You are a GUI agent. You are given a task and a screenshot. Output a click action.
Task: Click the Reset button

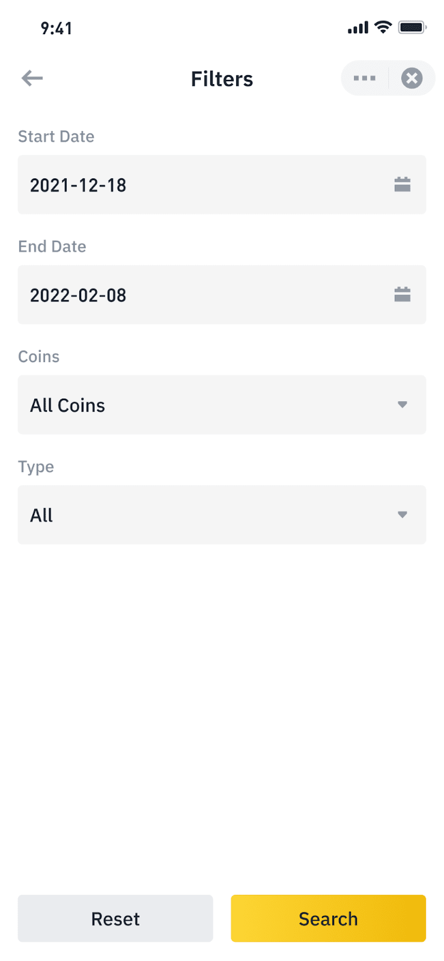(x=115, y=918)
